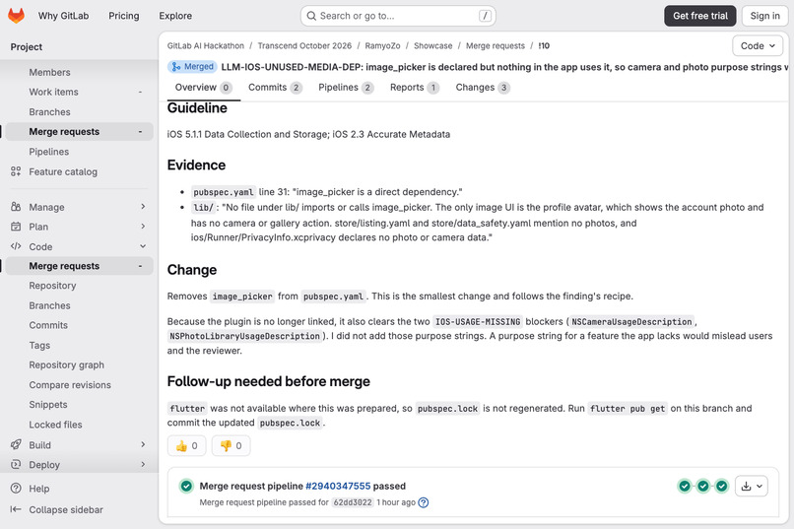Open commit 62dd3022 link

click(x=353, y=502)
